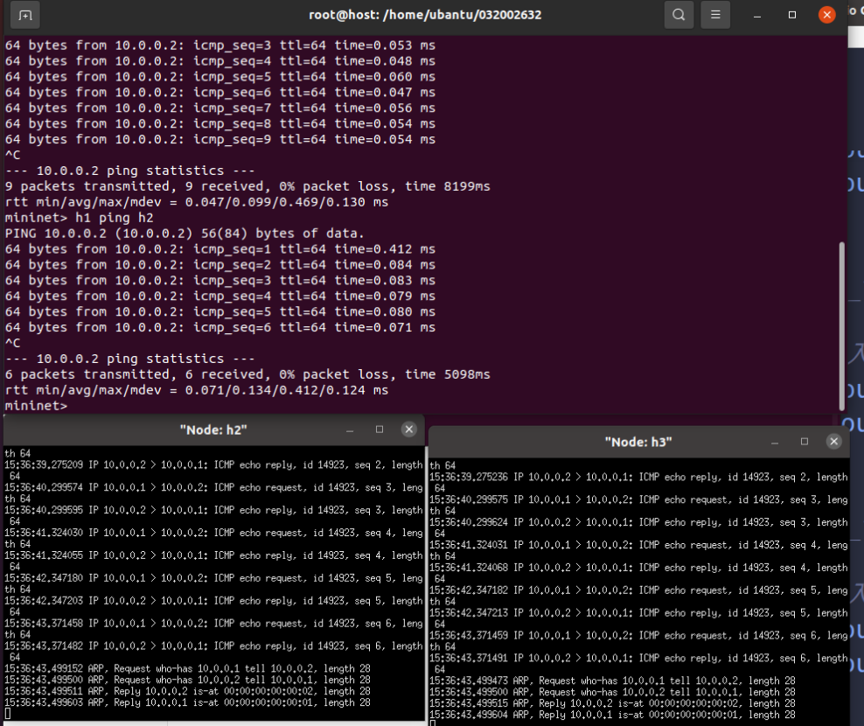Click the ping line with time=0.060 ms
This screenshot has width=864, height=726.
pyautogui.click(x=220, y=77)
